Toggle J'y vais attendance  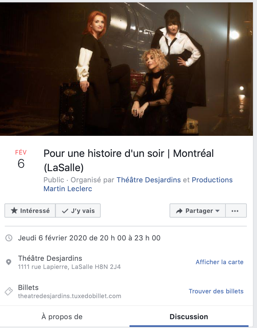pyautogui.click(x=78, y=211)
